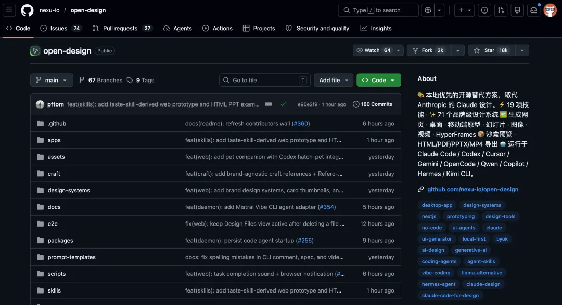The image size is (562, 305).
Task: Open the Actions tab
Action: [218, 28]
